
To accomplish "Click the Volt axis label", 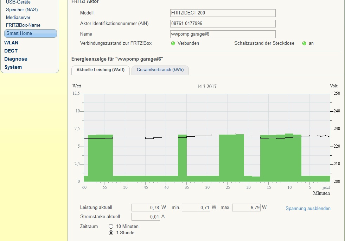I will click(x=333, y=86).
